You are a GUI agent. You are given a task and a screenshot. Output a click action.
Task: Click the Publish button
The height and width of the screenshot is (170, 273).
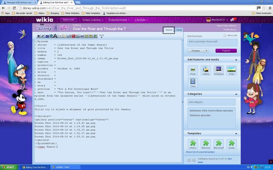point(226,51)
